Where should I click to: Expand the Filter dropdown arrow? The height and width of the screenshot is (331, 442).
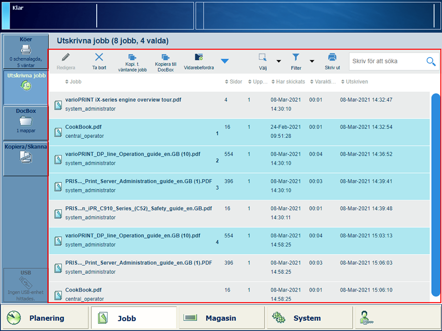point(312,61)
